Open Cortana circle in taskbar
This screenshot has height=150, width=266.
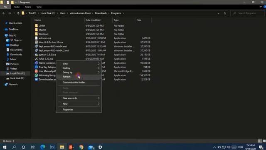coord(23,147)
